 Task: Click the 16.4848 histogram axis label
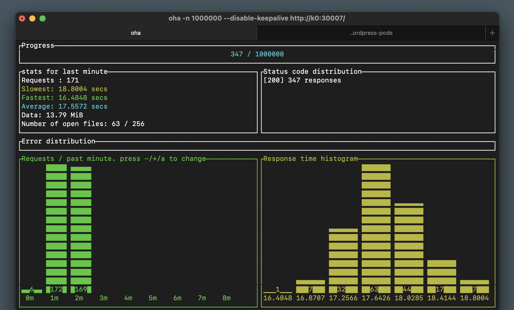[x=278, y=298]
